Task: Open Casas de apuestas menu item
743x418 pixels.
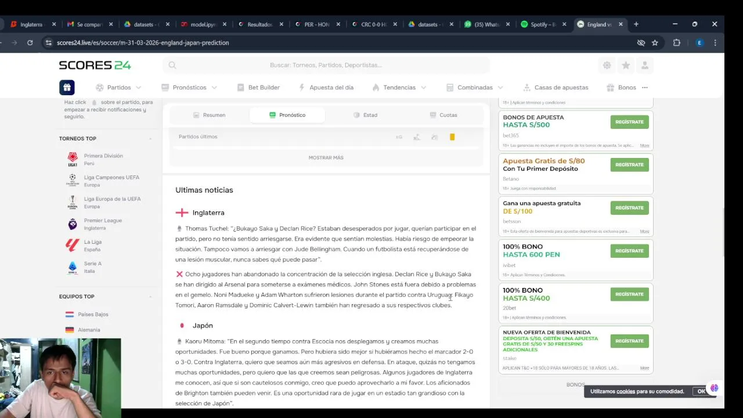Action: click(556, 87)
